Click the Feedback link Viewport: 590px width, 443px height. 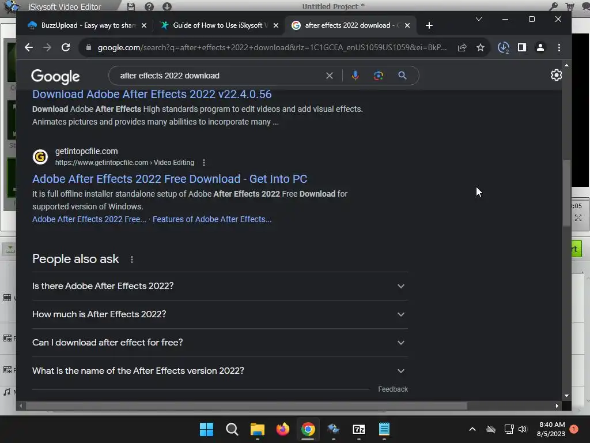[x=393, y=389]
